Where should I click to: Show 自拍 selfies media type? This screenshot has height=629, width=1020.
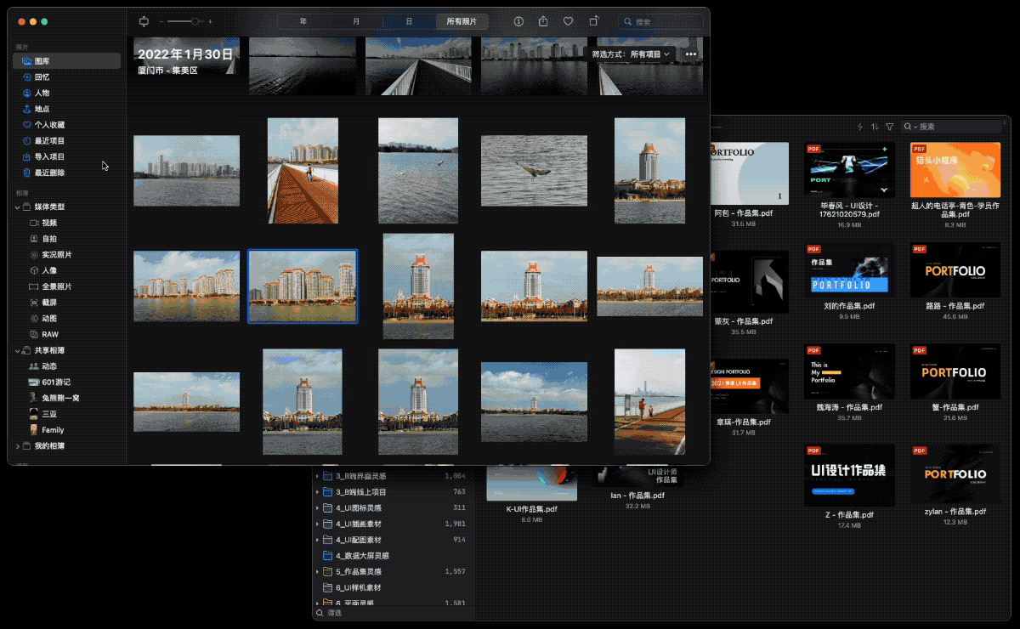pos(66,239)
